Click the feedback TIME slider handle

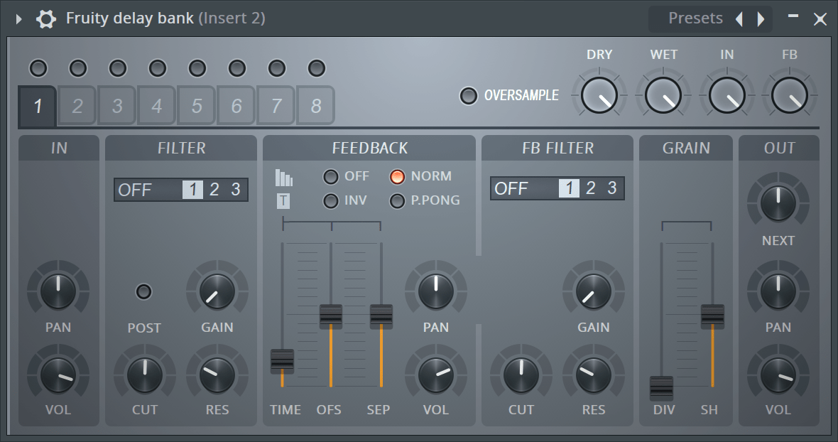point(282,360)
